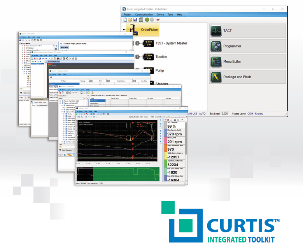Click the New Project icon in toolbar
This screenshot has height=246, width=303.
[125, 19]
